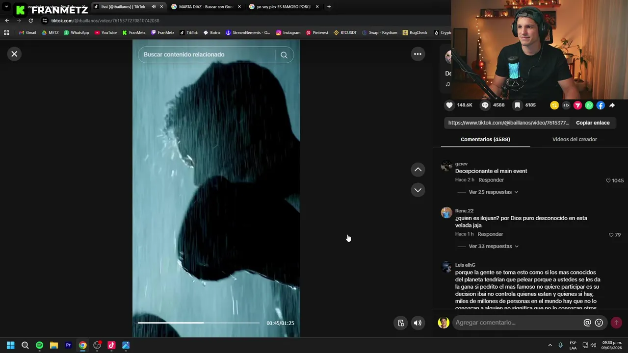Reload the current page
Image resolution: width=628 pixels, height=353 pixels.
30,21
